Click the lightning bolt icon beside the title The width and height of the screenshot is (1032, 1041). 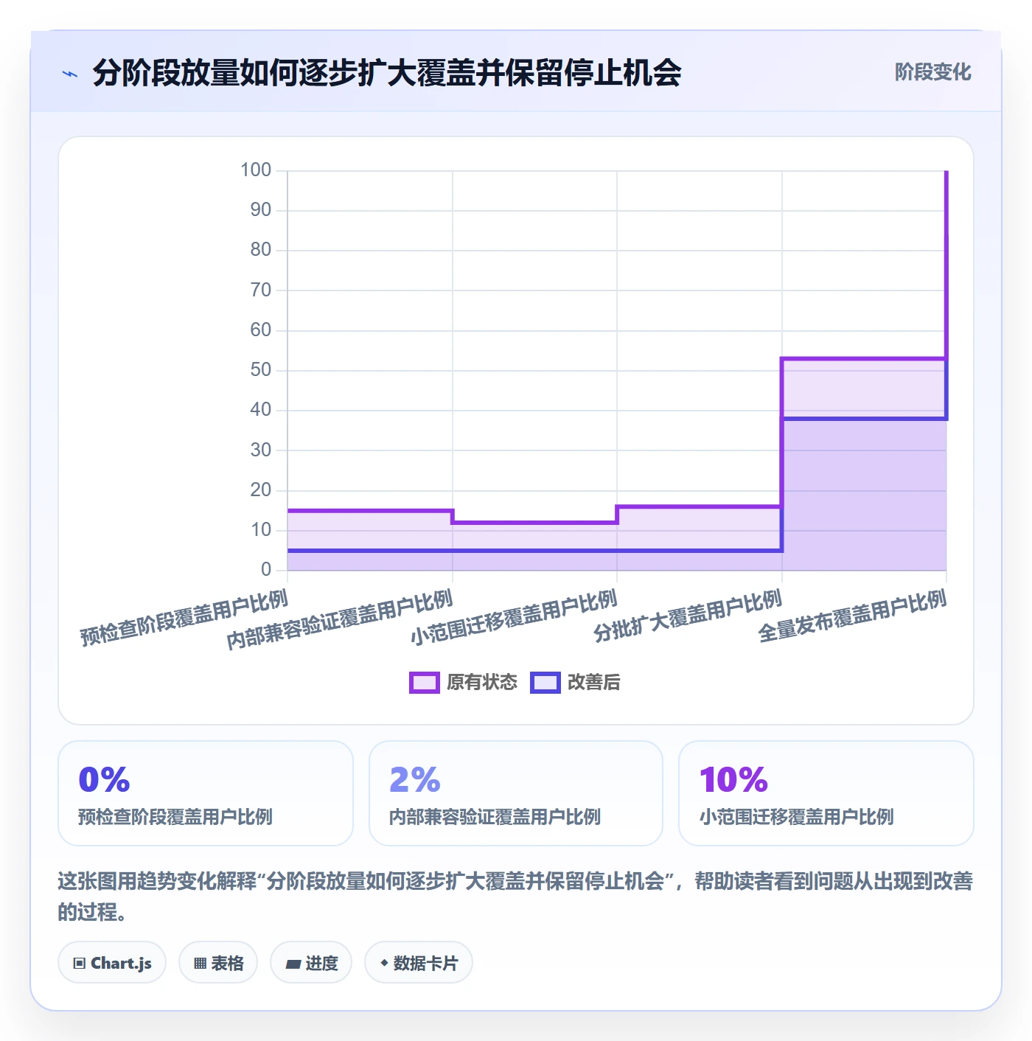click(70, 73)
